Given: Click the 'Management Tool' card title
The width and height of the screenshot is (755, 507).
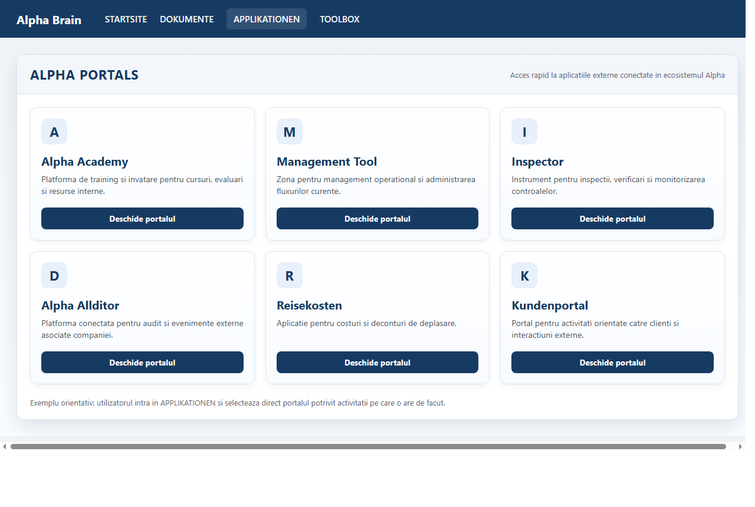Looking at the screenshot, I should [327, 162].
